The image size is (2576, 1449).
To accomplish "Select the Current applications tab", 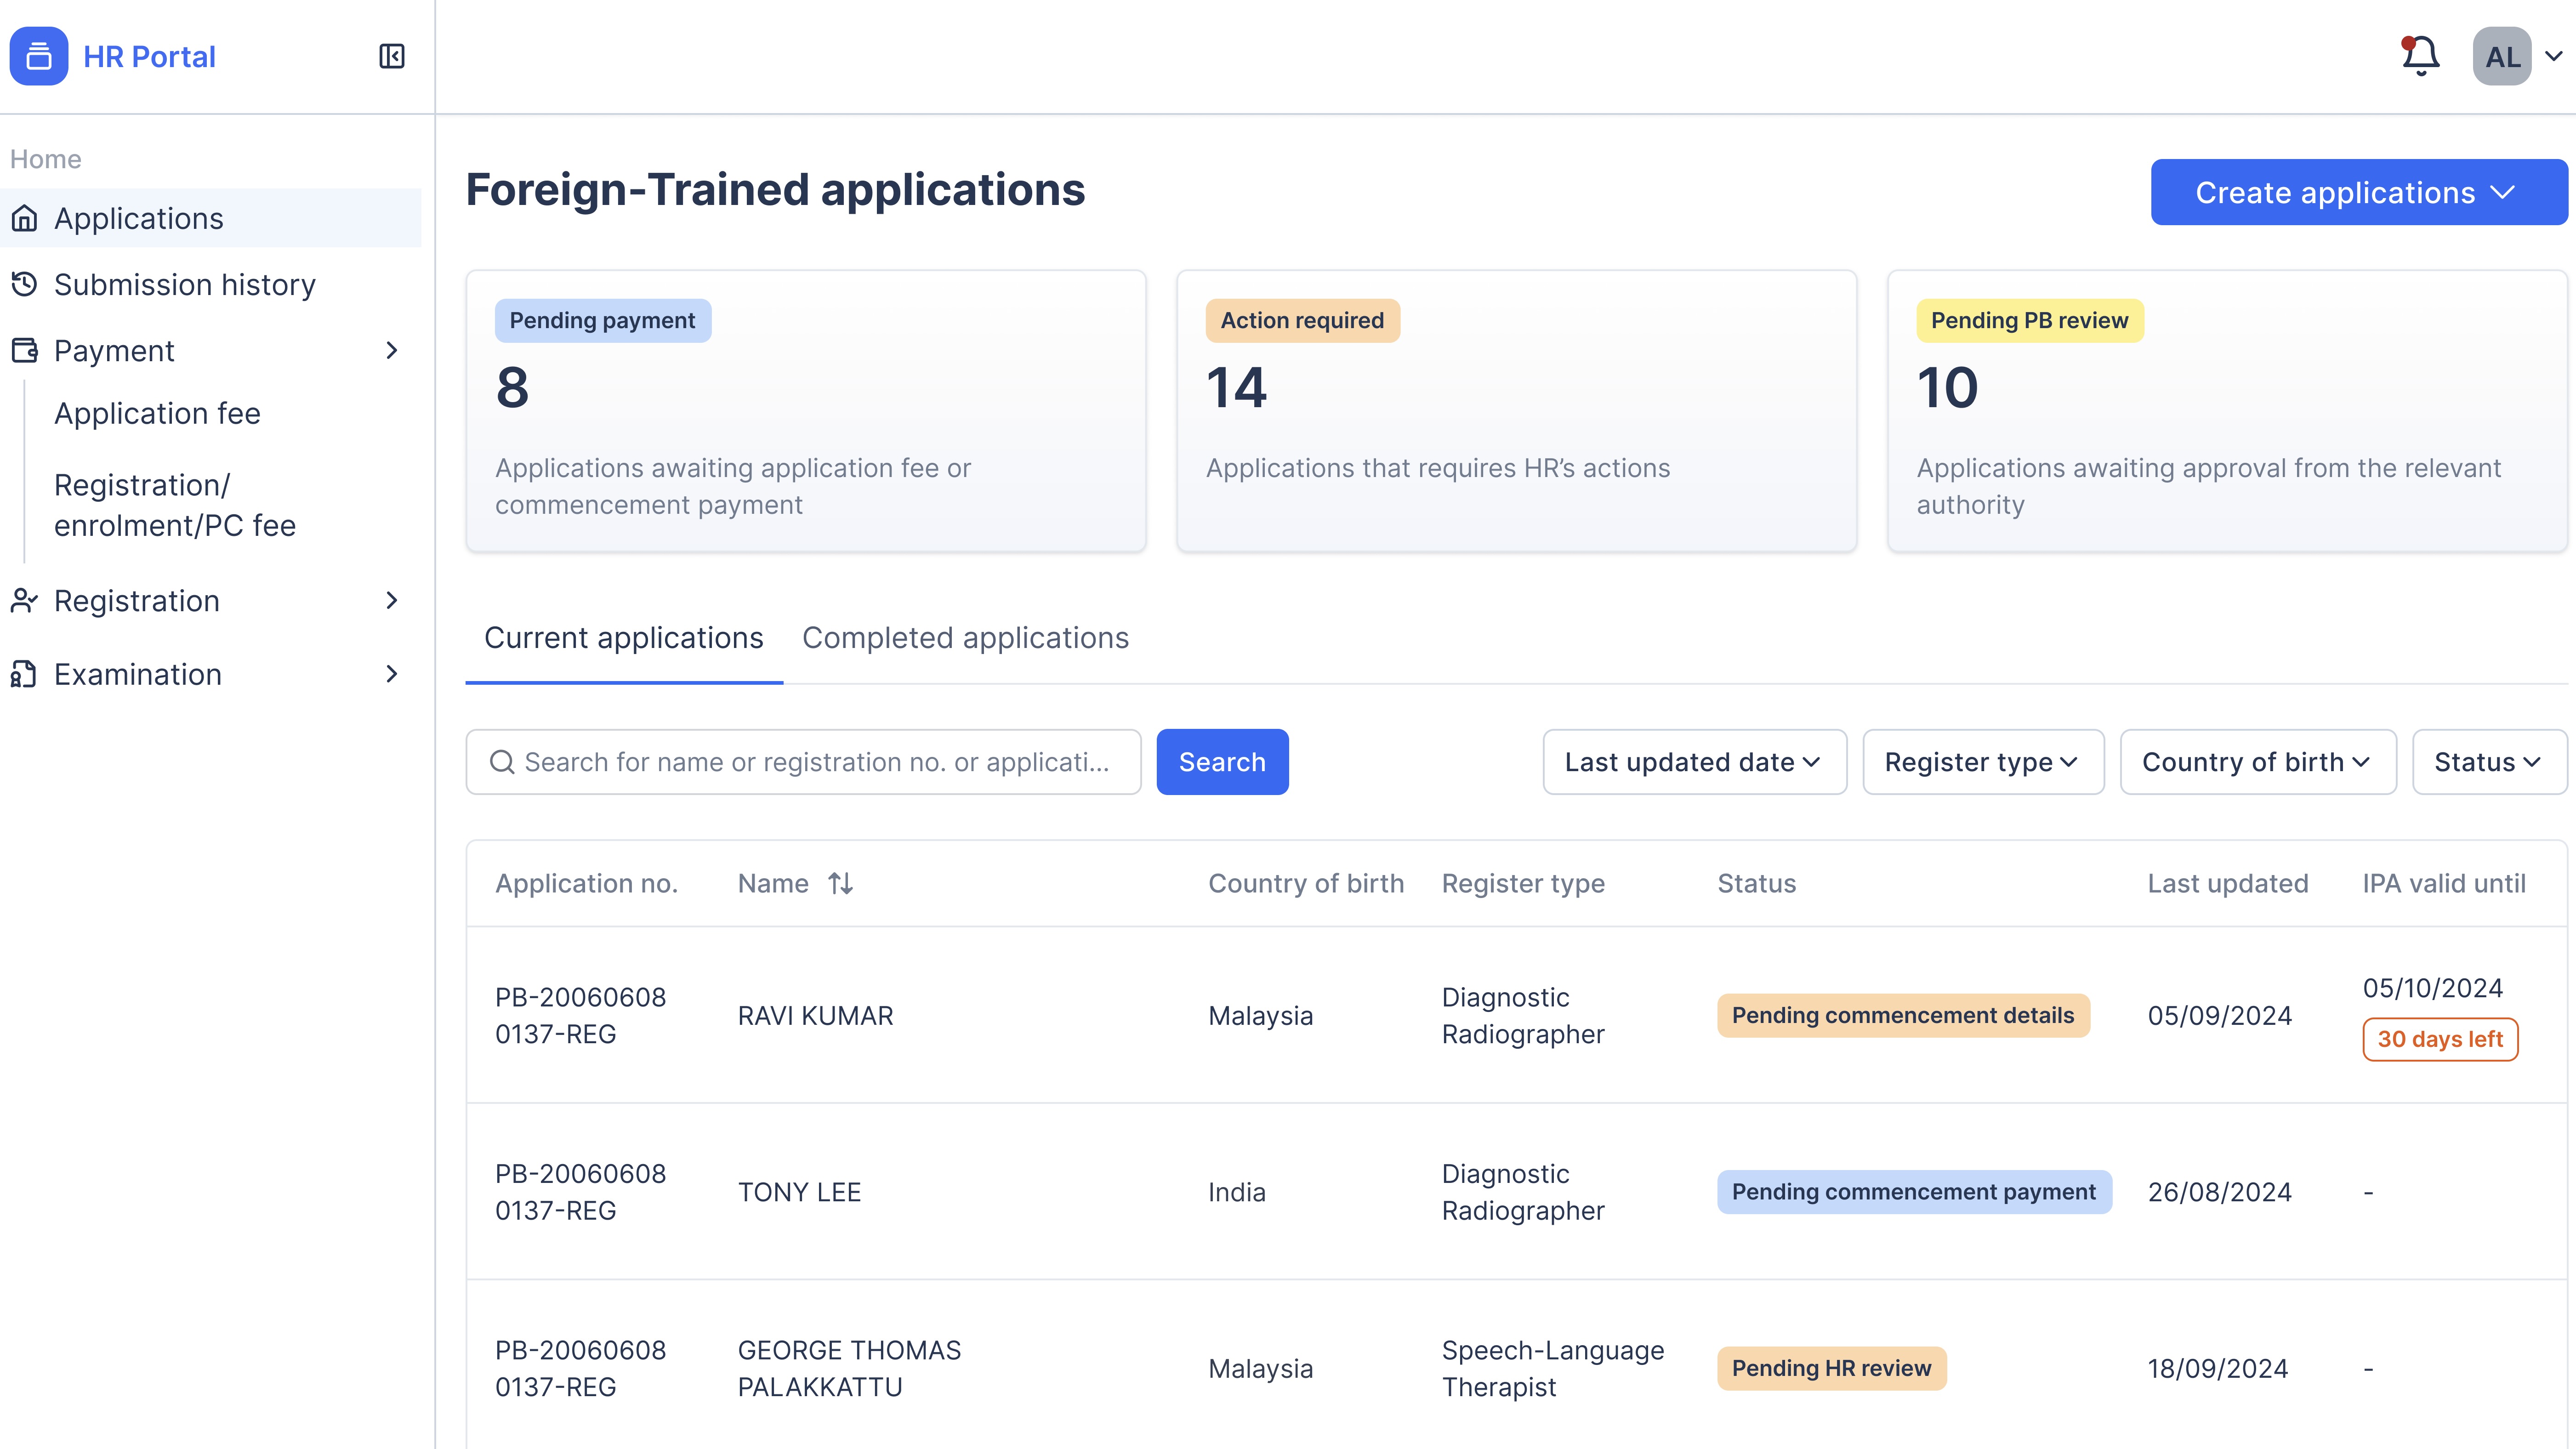I will pos(623,638).
